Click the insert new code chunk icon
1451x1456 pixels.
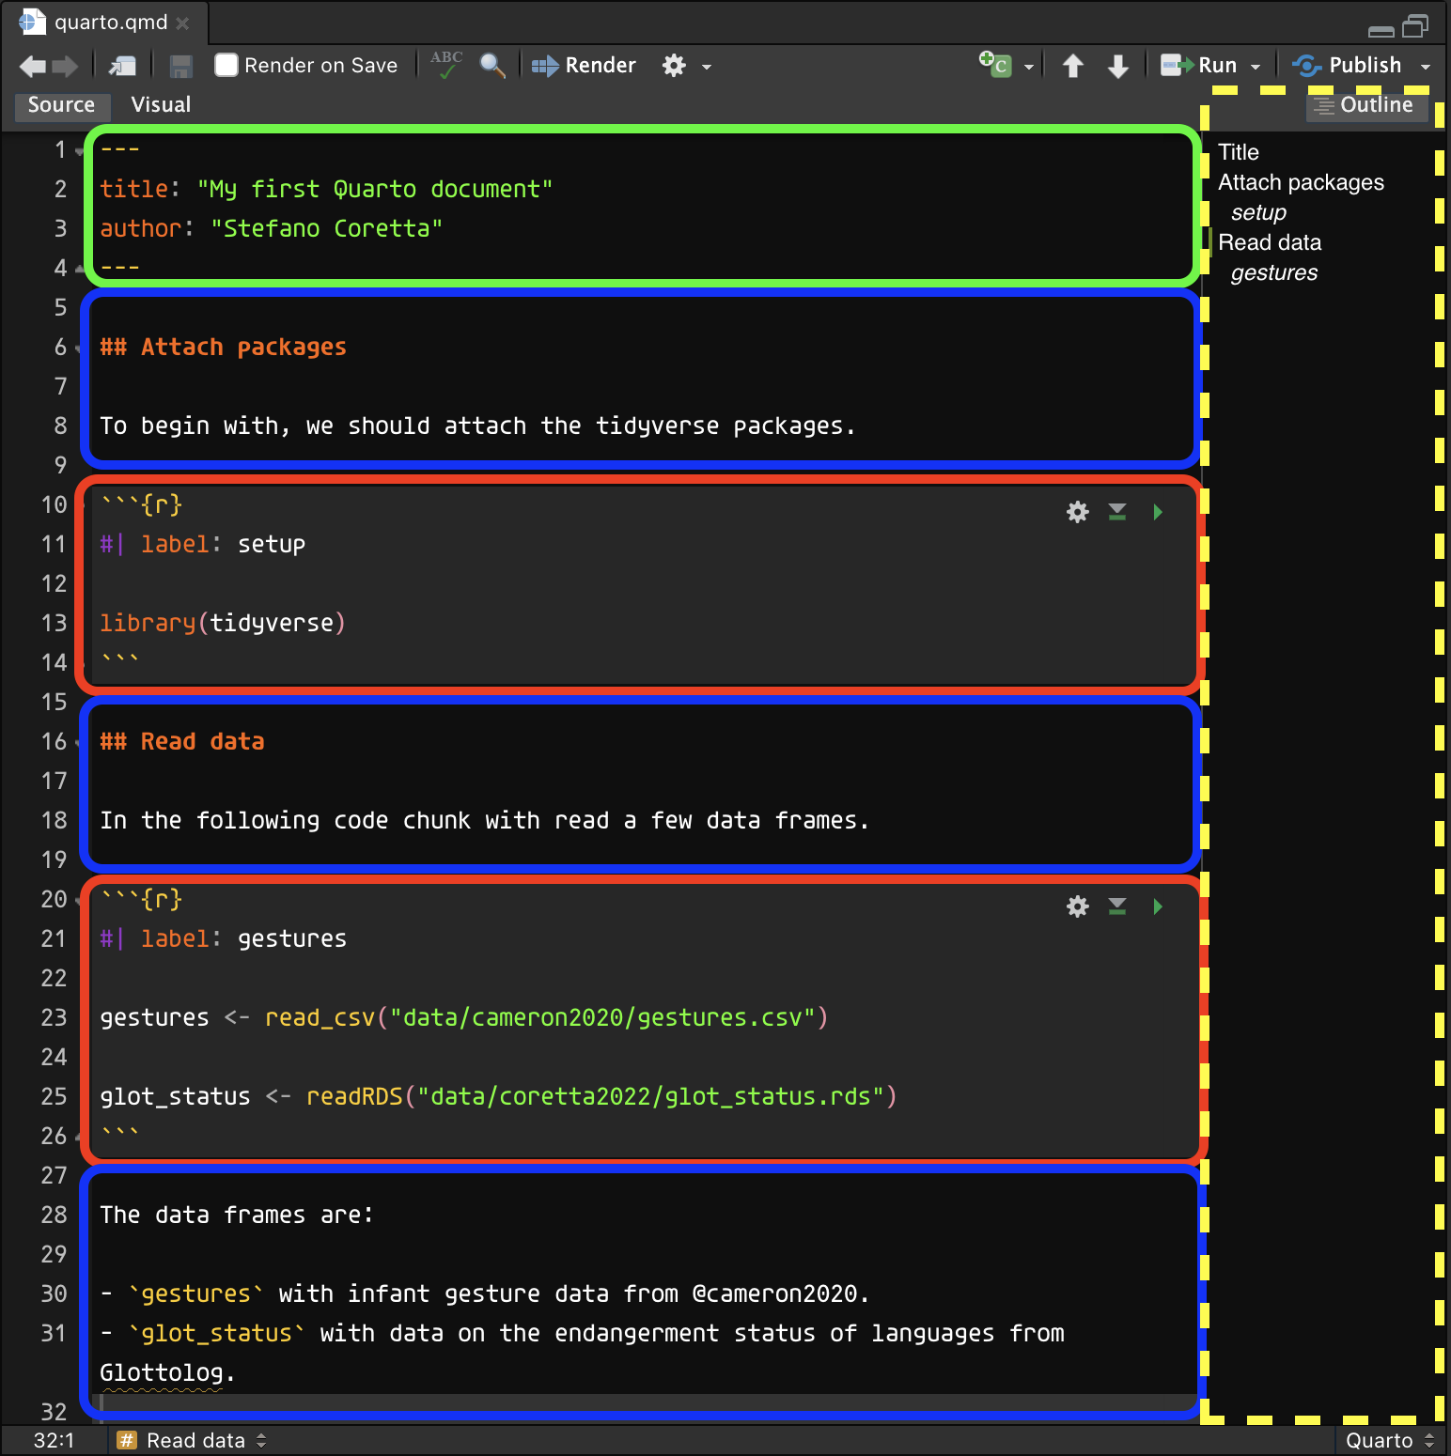[x=995, y=65]
